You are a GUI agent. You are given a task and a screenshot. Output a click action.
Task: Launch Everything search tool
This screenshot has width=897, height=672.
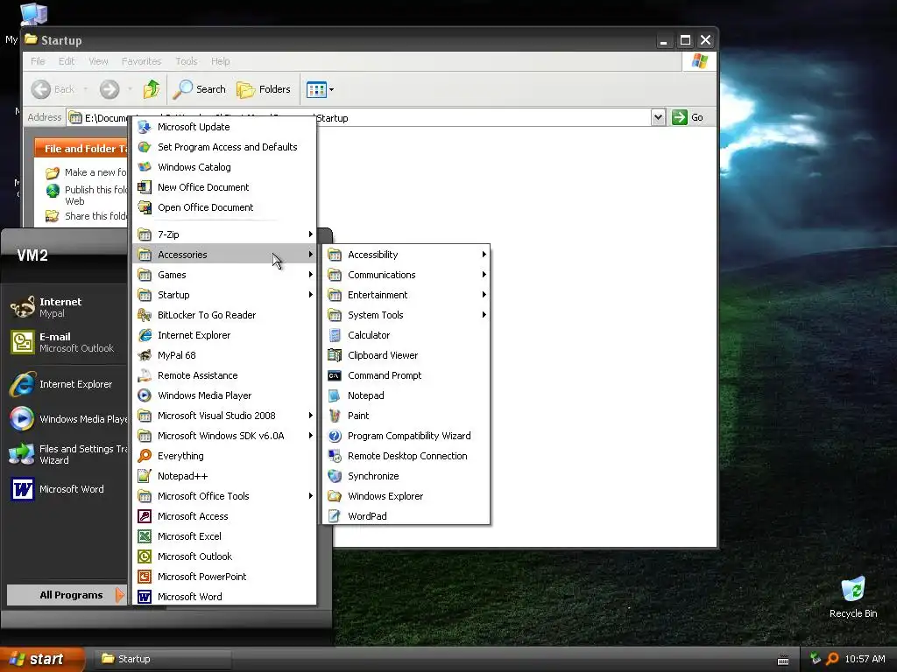pos(224,455)
